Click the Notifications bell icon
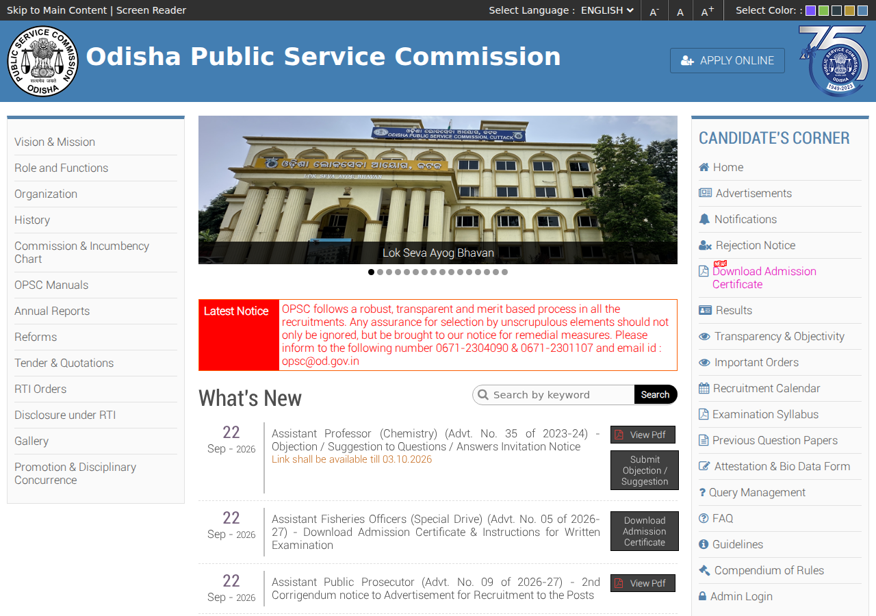The width and height of the screenshot is (876, 616). click(x=704, y=220)
